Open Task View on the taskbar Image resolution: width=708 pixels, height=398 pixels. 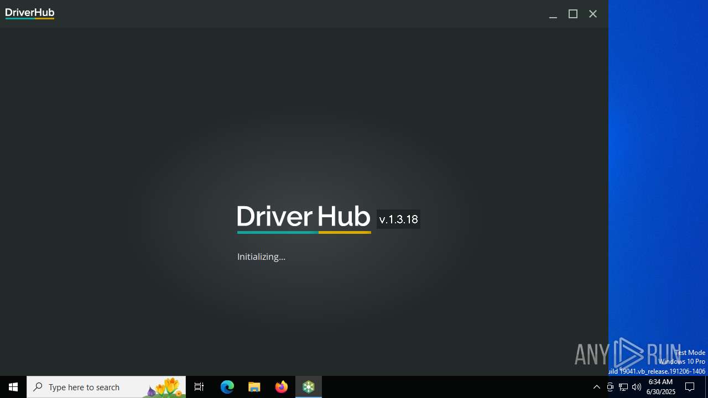point(199,387)
